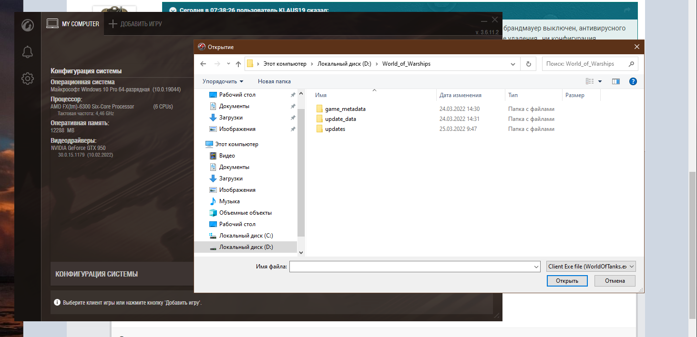Image resolution: width=697 pixels, height=337 pixels.
Task: Open the help question mark icon
Action: click(633, 81)
